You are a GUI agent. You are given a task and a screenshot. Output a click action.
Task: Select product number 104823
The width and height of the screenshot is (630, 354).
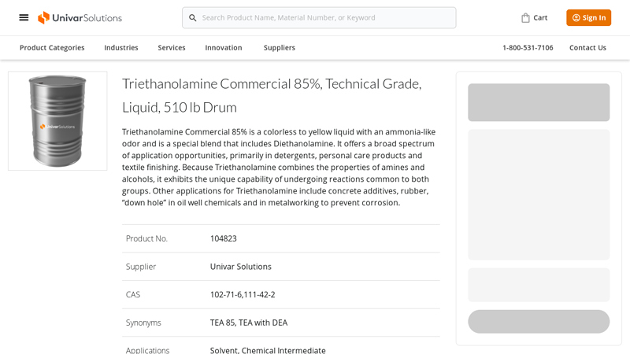tap(224, 238)
